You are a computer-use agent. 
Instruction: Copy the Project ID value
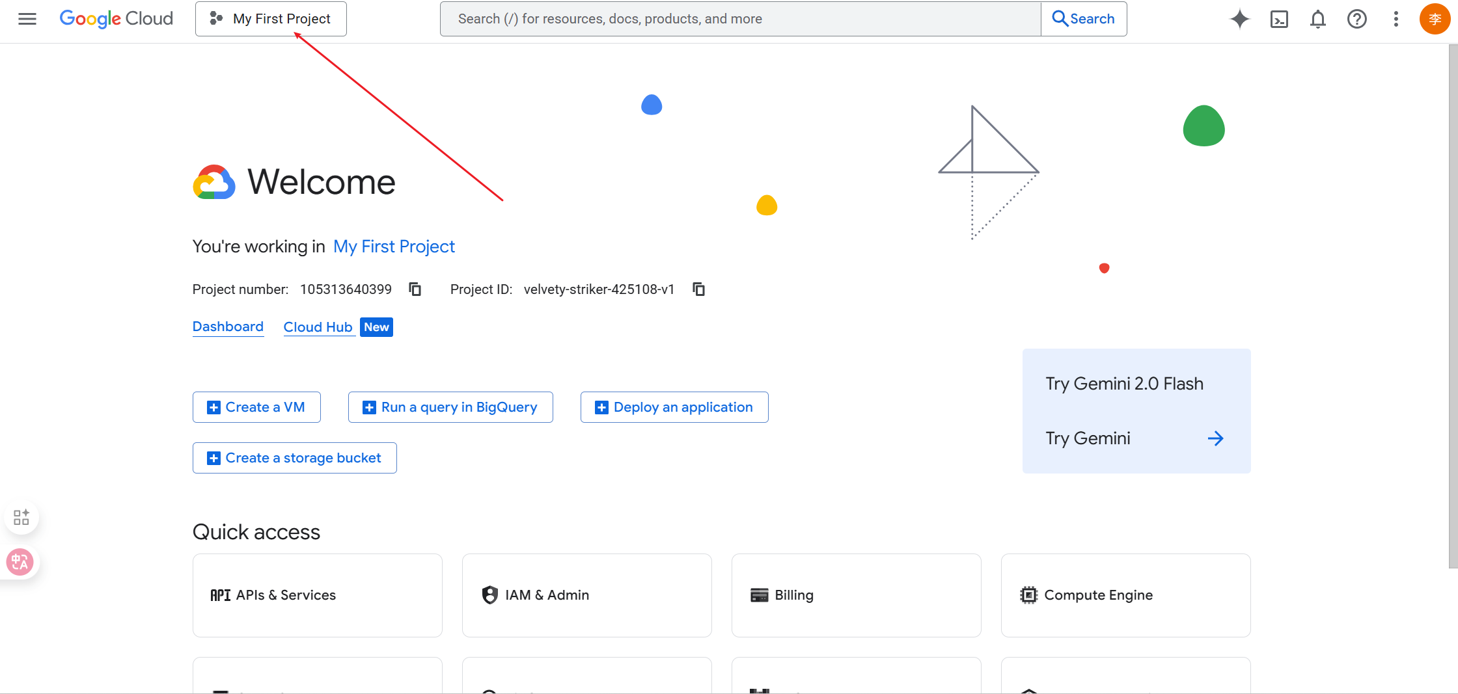click(x=698, y=289)
